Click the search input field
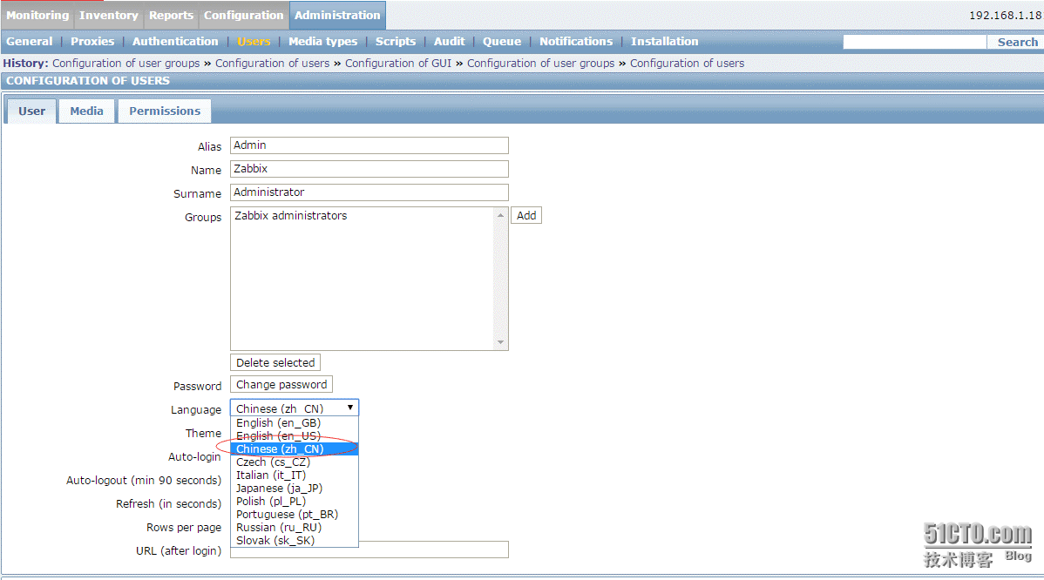 click(914, 42)
